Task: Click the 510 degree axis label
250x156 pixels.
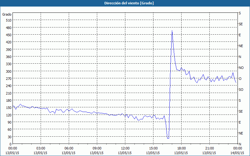Action: [9, 20]
